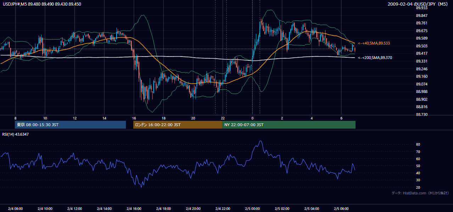Select the 2009-02-04 USD/JPY (M5) chart title
The width and height of the screenshot is (453, 212).
pyautogui.click(x=418, y=4)
